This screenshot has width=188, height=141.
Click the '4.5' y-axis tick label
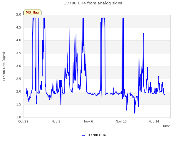19,27
